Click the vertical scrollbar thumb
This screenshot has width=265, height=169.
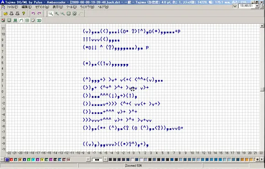262,89
